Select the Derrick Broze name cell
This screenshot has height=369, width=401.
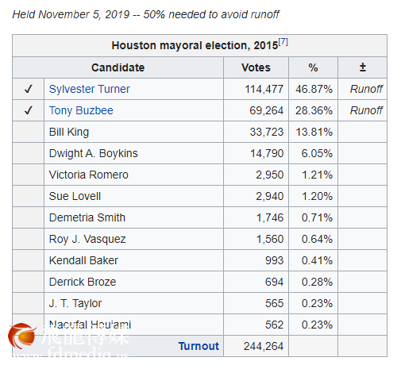pos(133,282)
